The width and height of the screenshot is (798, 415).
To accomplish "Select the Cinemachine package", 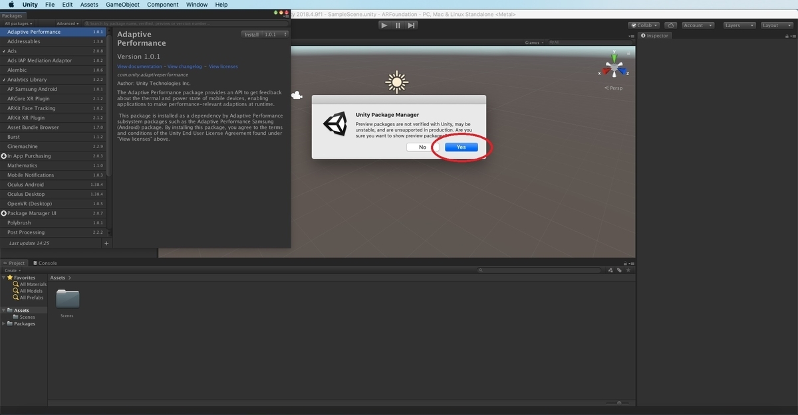I will [53, 146].
